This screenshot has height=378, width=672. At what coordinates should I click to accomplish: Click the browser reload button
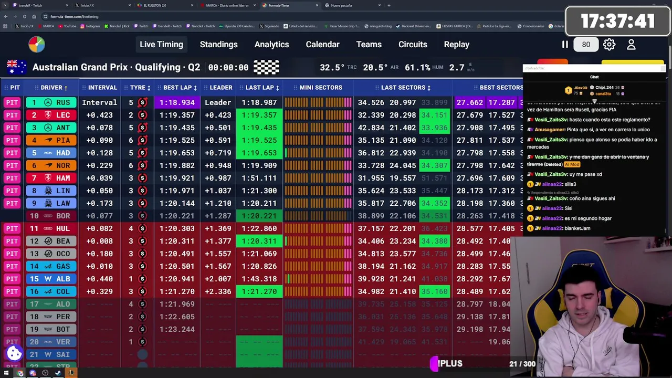pyautogui.click(x=24, y=16)
